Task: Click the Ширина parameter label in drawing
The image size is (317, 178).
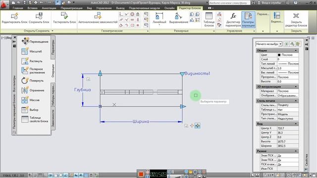Action: pyautogui.click(x=141, y=122)
